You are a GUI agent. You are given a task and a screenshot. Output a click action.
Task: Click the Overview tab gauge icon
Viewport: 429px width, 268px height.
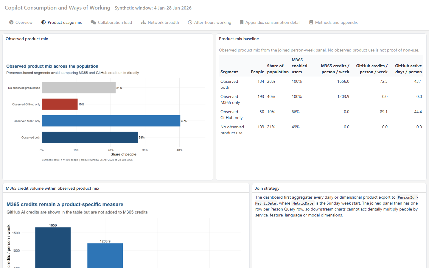click(x=11, y=22)
